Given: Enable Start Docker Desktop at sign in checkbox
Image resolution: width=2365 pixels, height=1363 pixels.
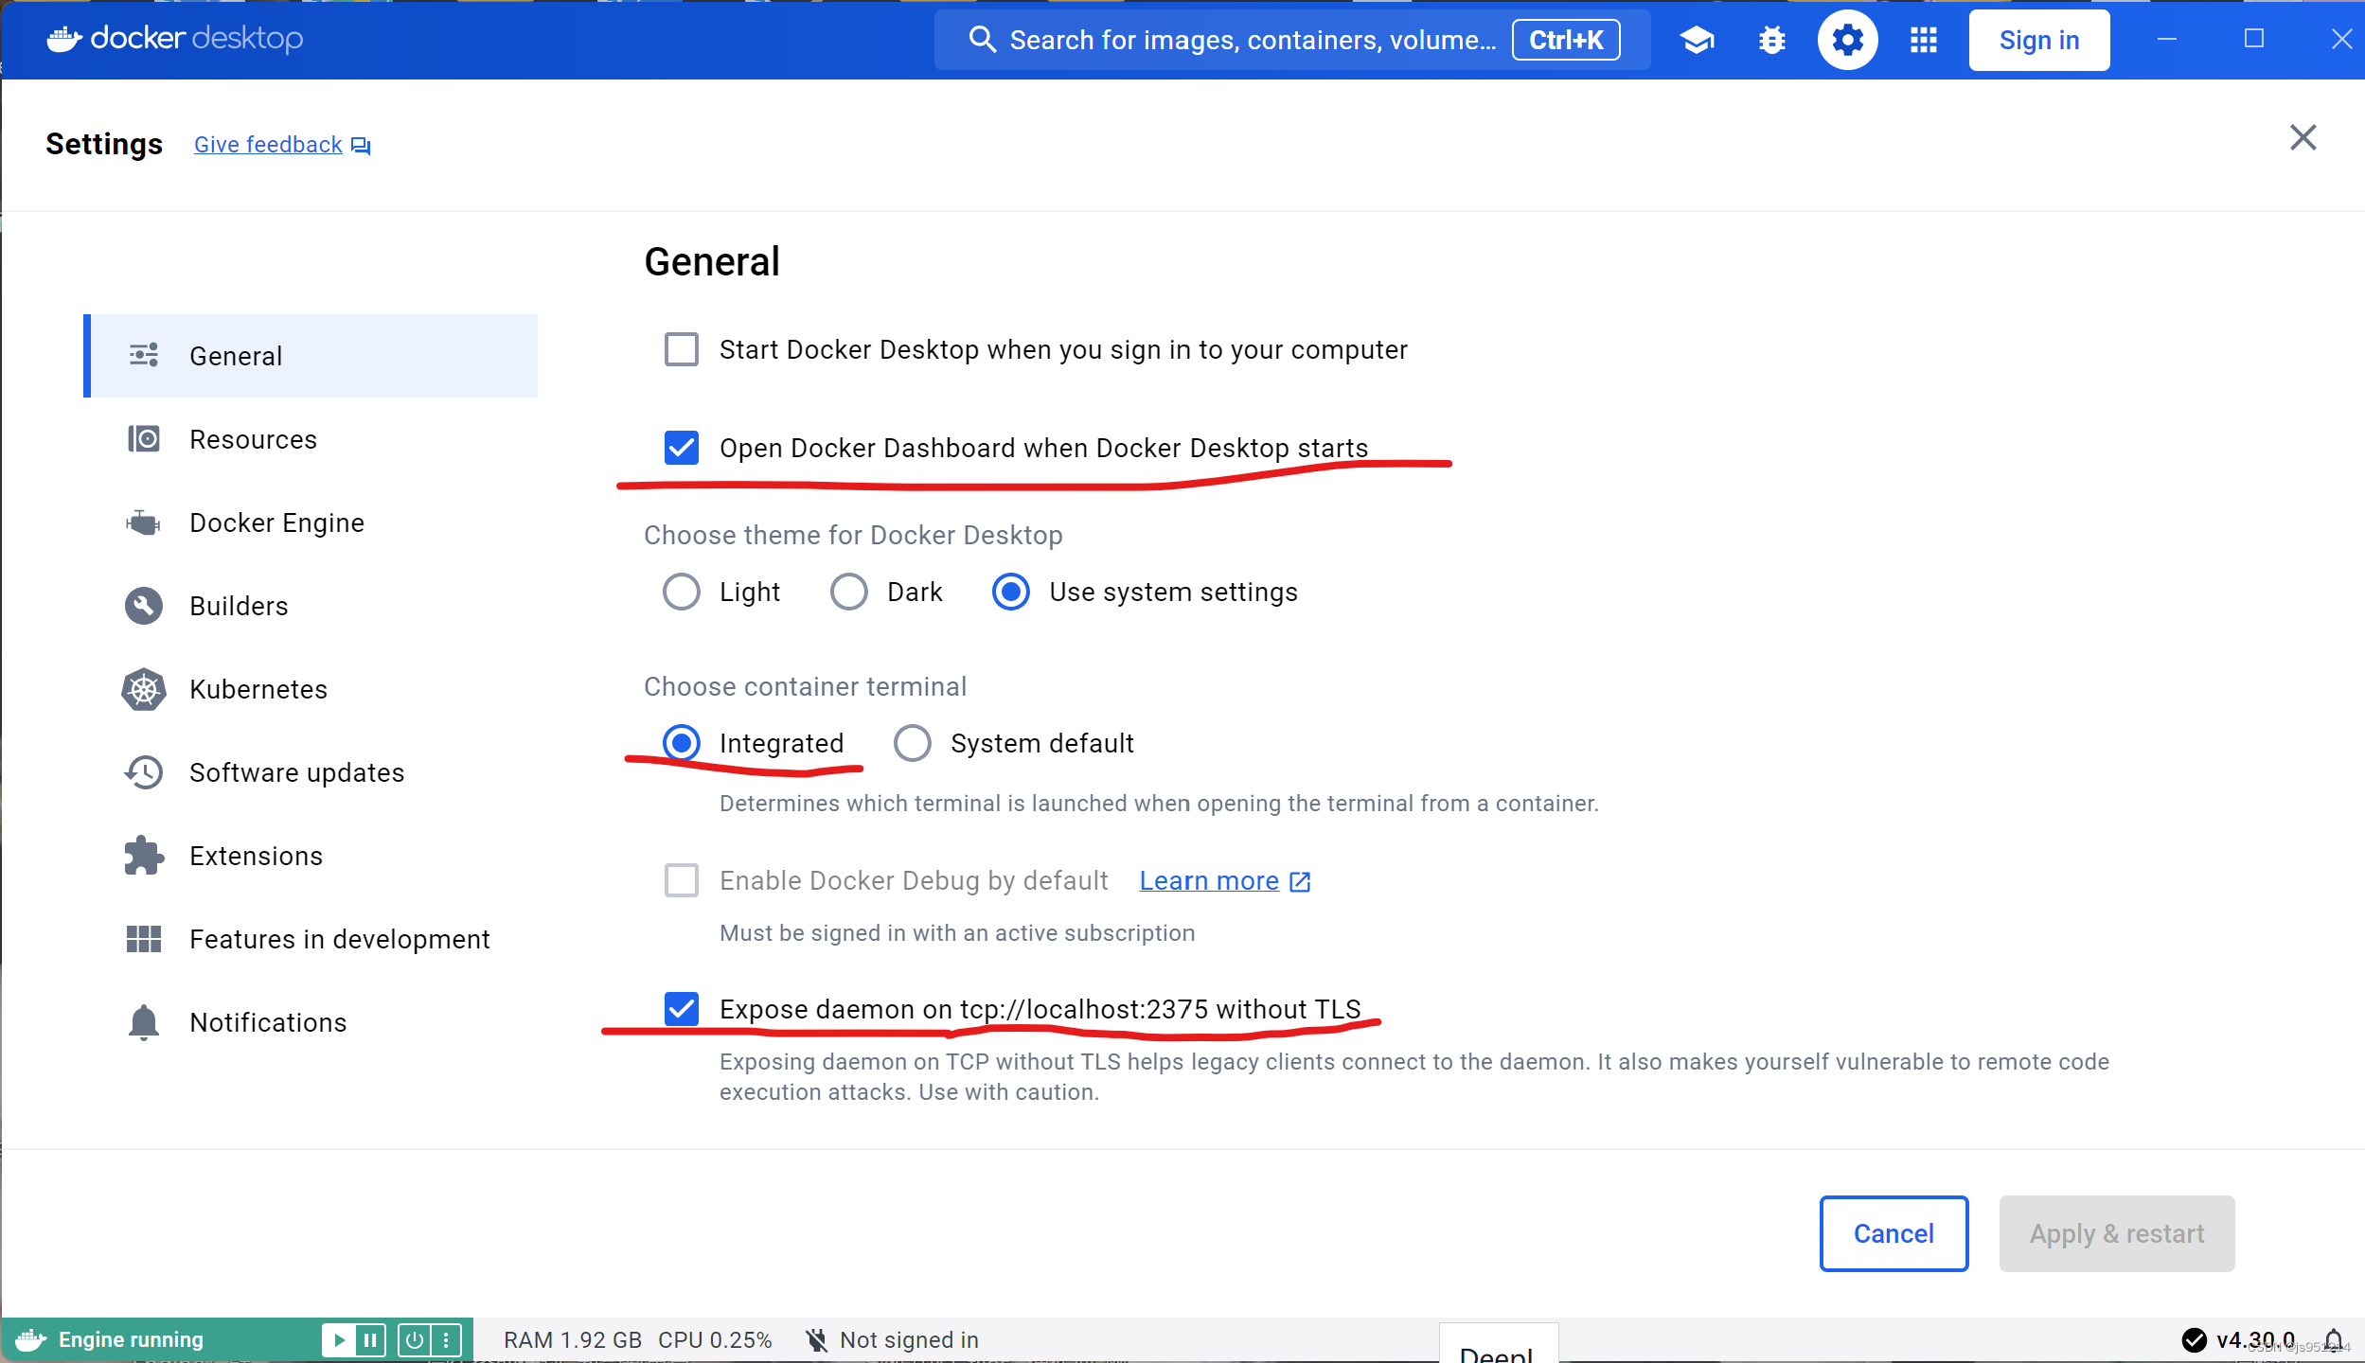Looking at the screenshot, I should pos(681,349).
